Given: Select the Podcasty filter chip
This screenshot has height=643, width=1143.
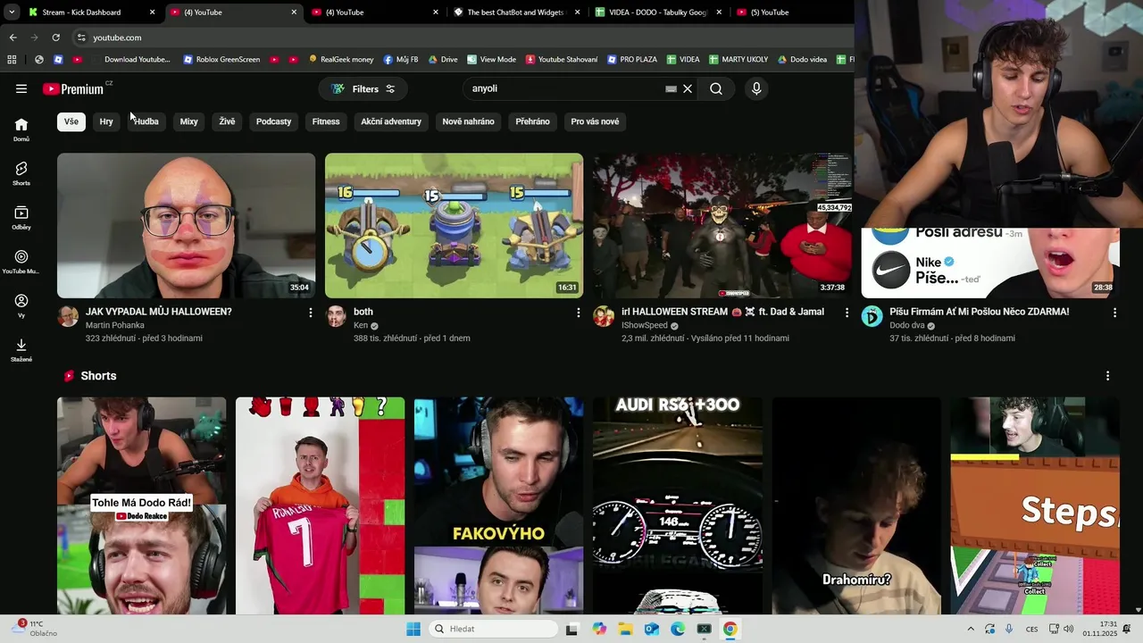Looking at the screenshot, I should 273,121.
